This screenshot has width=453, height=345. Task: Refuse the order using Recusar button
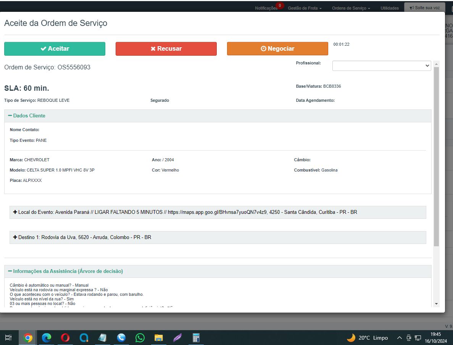[166, 48]
